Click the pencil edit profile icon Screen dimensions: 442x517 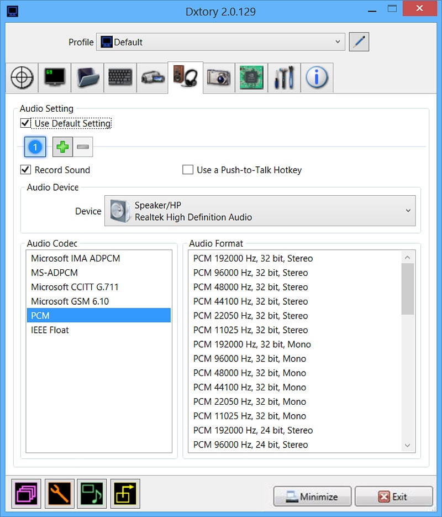tap(359, 42)
